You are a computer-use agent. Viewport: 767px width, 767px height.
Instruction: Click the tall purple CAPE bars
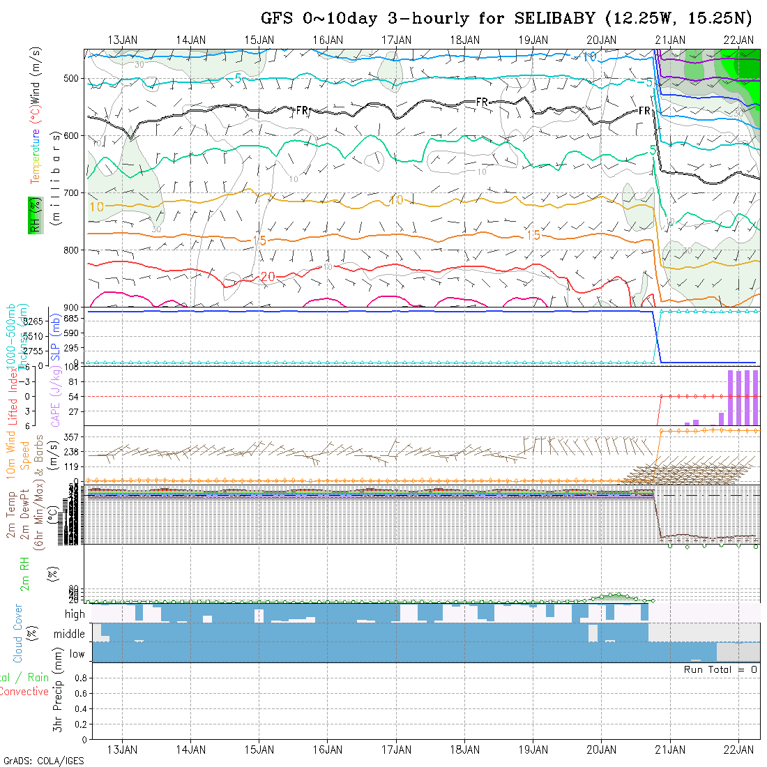point(743,397)
